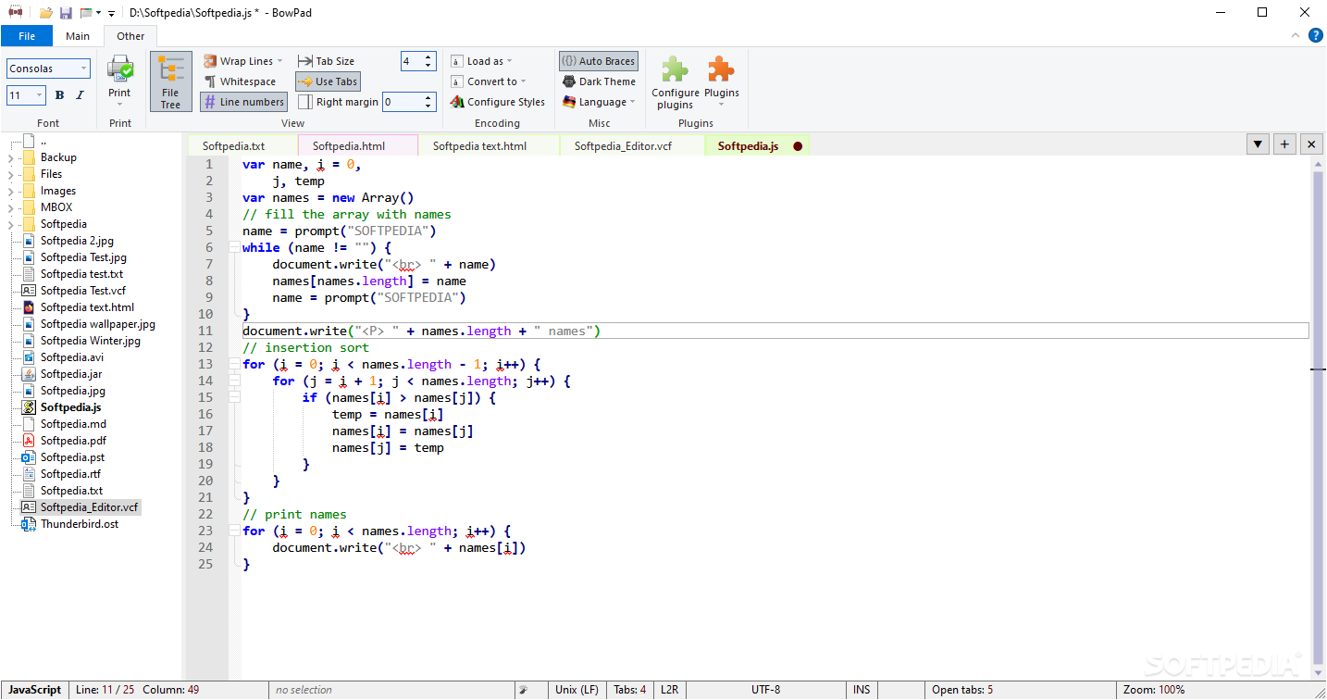Toggle the Use Tabs option

328,81
